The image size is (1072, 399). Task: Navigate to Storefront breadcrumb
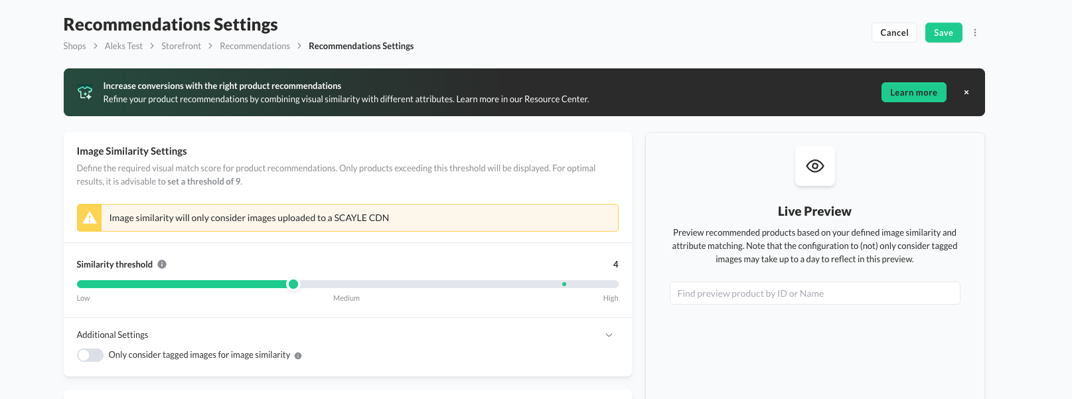coord(181,46)
